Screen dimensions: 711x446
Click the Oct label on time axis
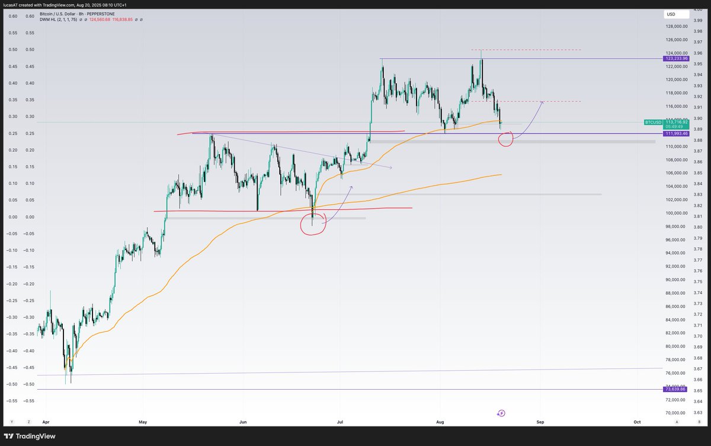(x=637, y=422)
